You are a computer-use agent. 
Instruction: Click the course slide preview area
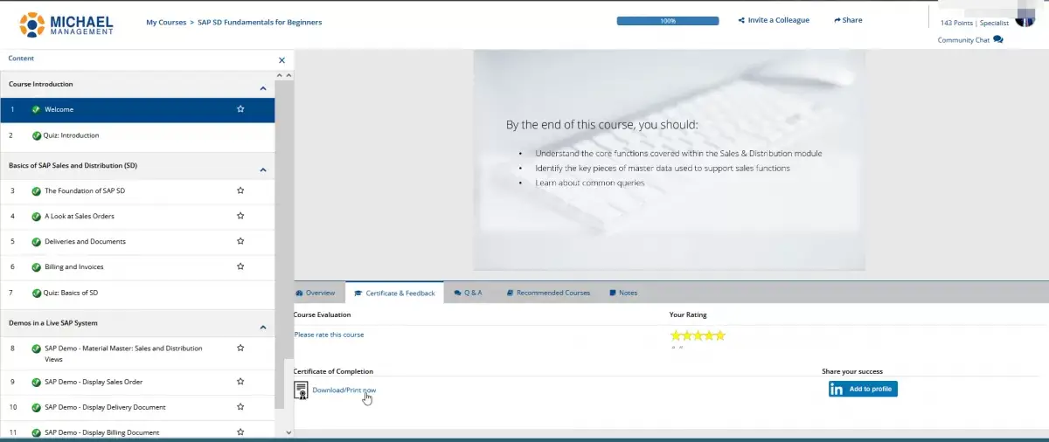669,160
